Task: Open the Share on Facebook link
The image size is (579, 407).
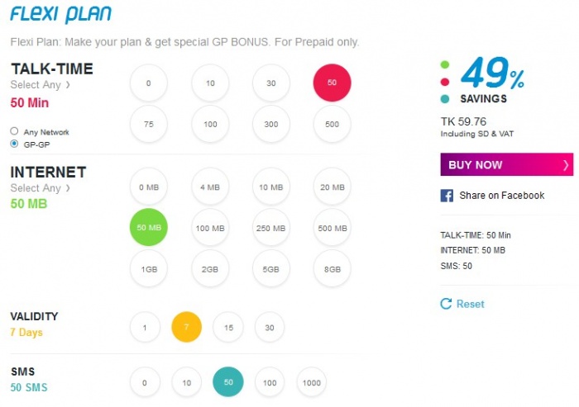Action: tap(501, 196)
